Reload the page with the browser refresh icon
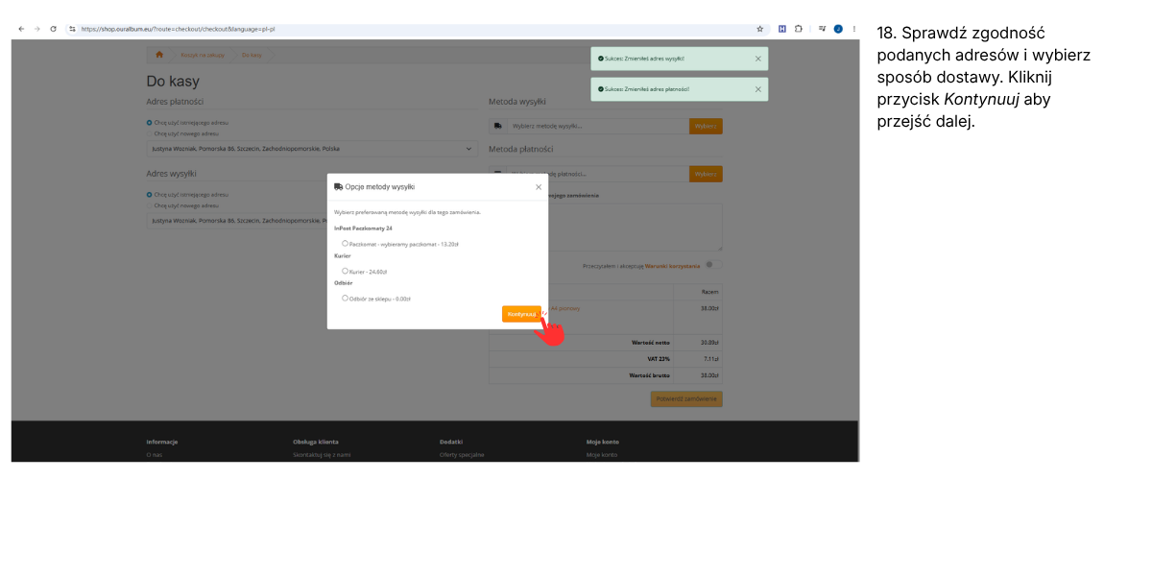Viewport: 1152px width, 576px height. tap(53, 29)
